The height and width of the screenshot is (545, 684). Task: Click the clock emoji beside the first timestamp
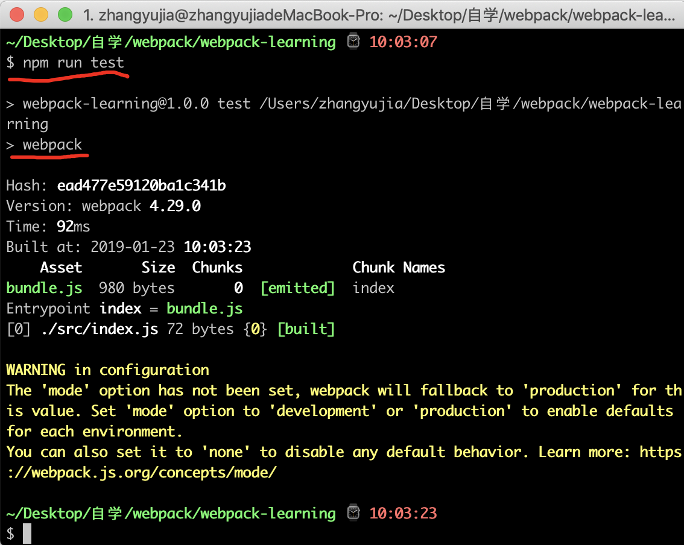pyautogui.click(x=353, y=41)
